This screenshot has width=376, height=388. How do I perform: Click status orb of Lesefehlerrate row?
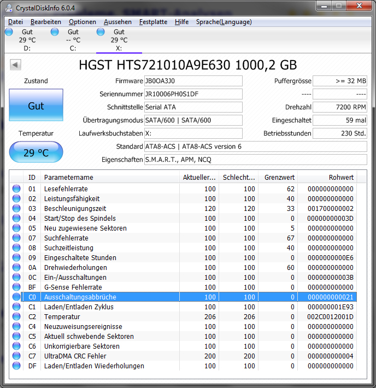[16, 189]
